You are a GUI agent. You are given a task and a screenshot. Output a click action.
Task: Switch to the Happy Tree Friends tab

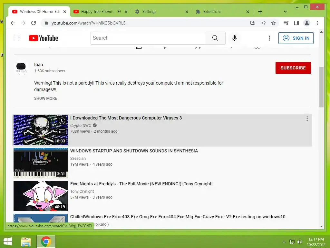(97, 12)
